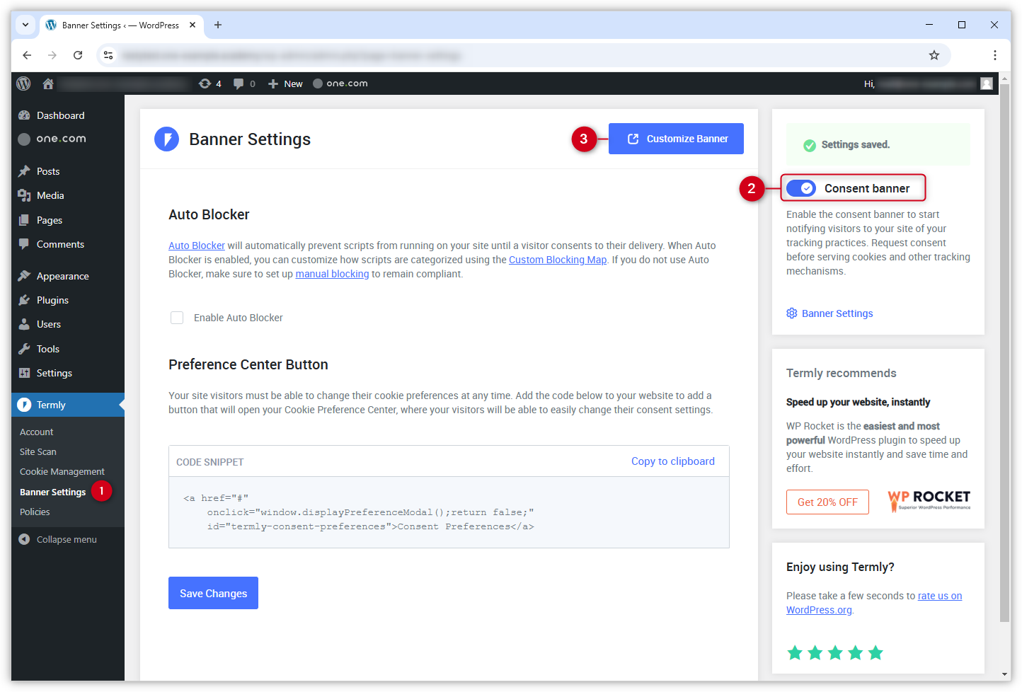Create new content with the + New icon
Image resolution: width=1022 pixels, height=692 pixels.
pyautogui.click(x=272, y=83)
